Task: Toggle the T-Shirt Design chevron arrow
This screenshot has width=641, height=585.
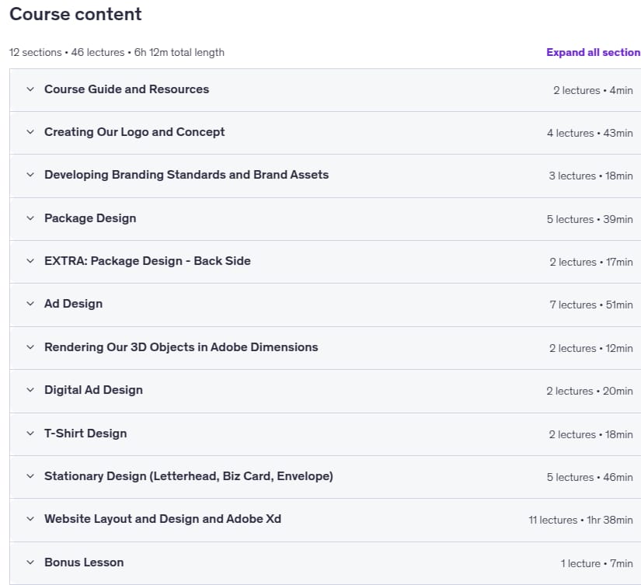Action: (30, 433)
